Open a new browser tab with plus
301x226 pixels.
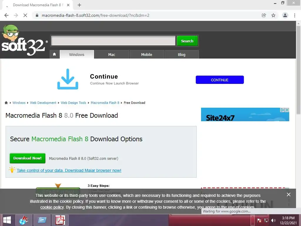tap(79, 5)
